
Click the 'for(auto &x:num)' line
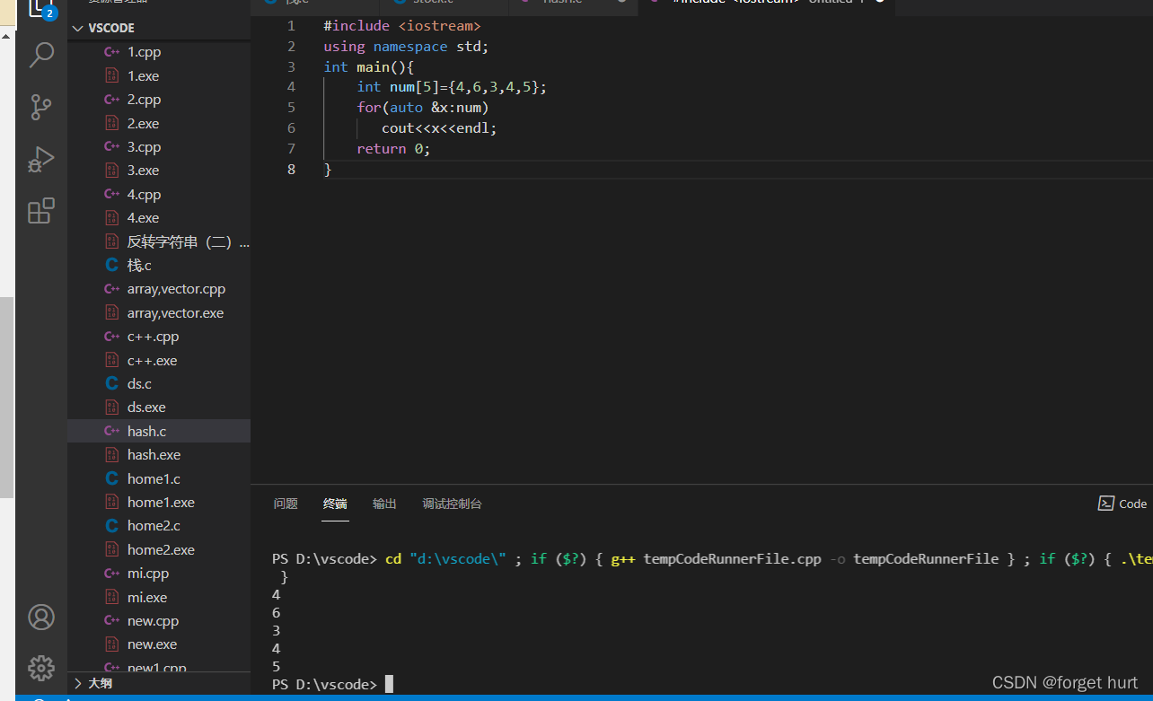point(422,108)
